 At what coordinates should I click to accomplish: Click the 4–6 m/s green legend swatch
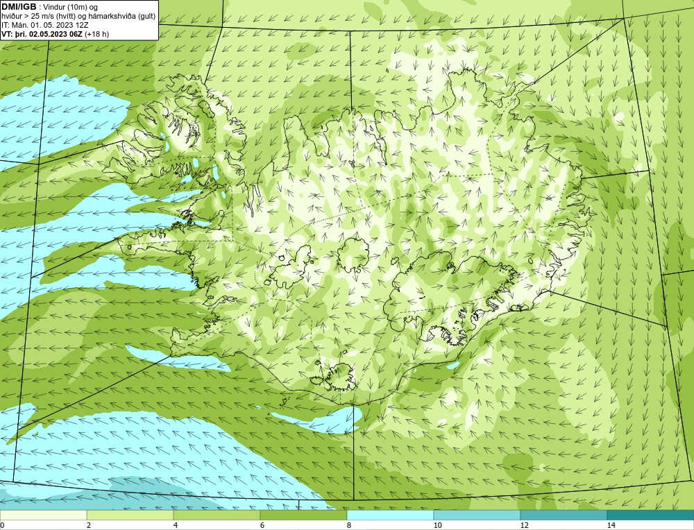coord(217,515)
